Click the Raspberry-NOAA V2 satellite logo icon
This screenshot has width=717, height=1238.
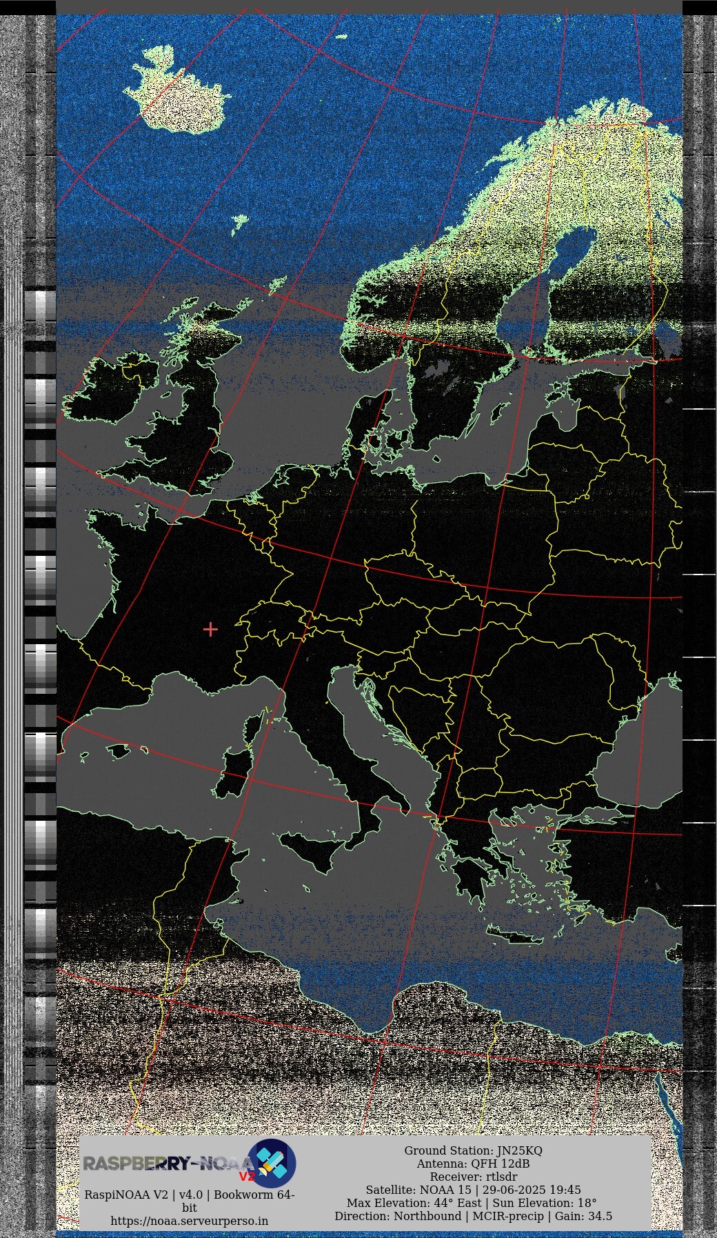point(272,1163)
